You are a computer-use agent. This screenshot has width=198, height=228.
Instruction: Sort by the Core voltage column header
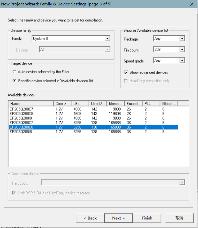(x=62, y=103)
